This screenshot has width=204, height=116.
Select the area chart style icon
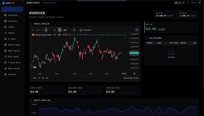point(65,30)
